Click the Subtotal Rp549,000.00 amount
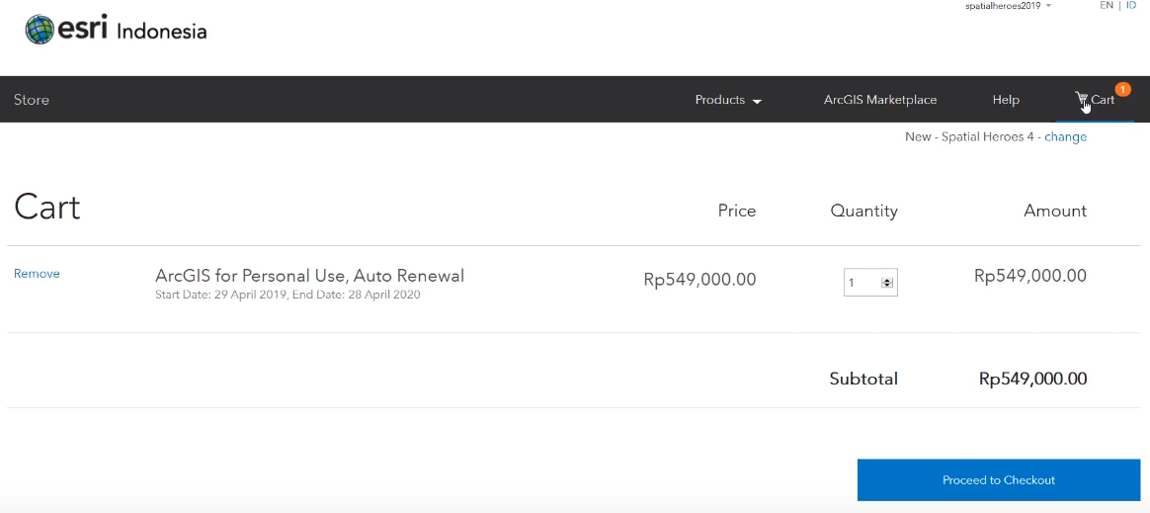 click(x=1032, y=379)
